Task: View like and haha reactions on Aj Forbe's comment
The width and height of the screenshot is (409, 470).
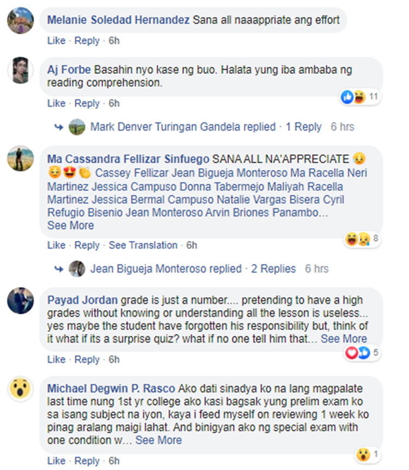Action: pos(360,97)
